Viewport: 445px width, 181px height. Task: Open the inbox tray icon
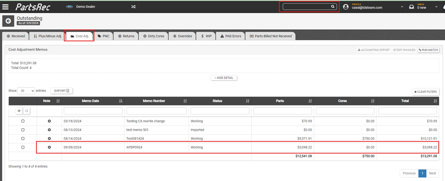click(x=411, y=7)
